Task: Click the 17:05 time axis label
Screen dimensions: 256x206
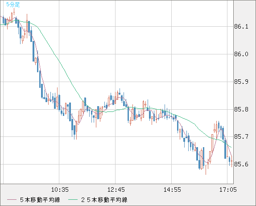Action: pos(228,190)
